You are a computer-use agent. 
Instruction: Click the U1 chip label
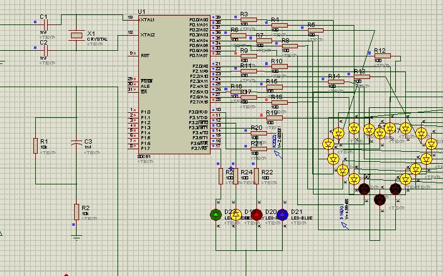tap(141, 11)
